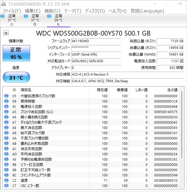The height and width of the screenshot is (192, 187).
Task: Click the status orb for attribute BB
Action: [6, 170]
